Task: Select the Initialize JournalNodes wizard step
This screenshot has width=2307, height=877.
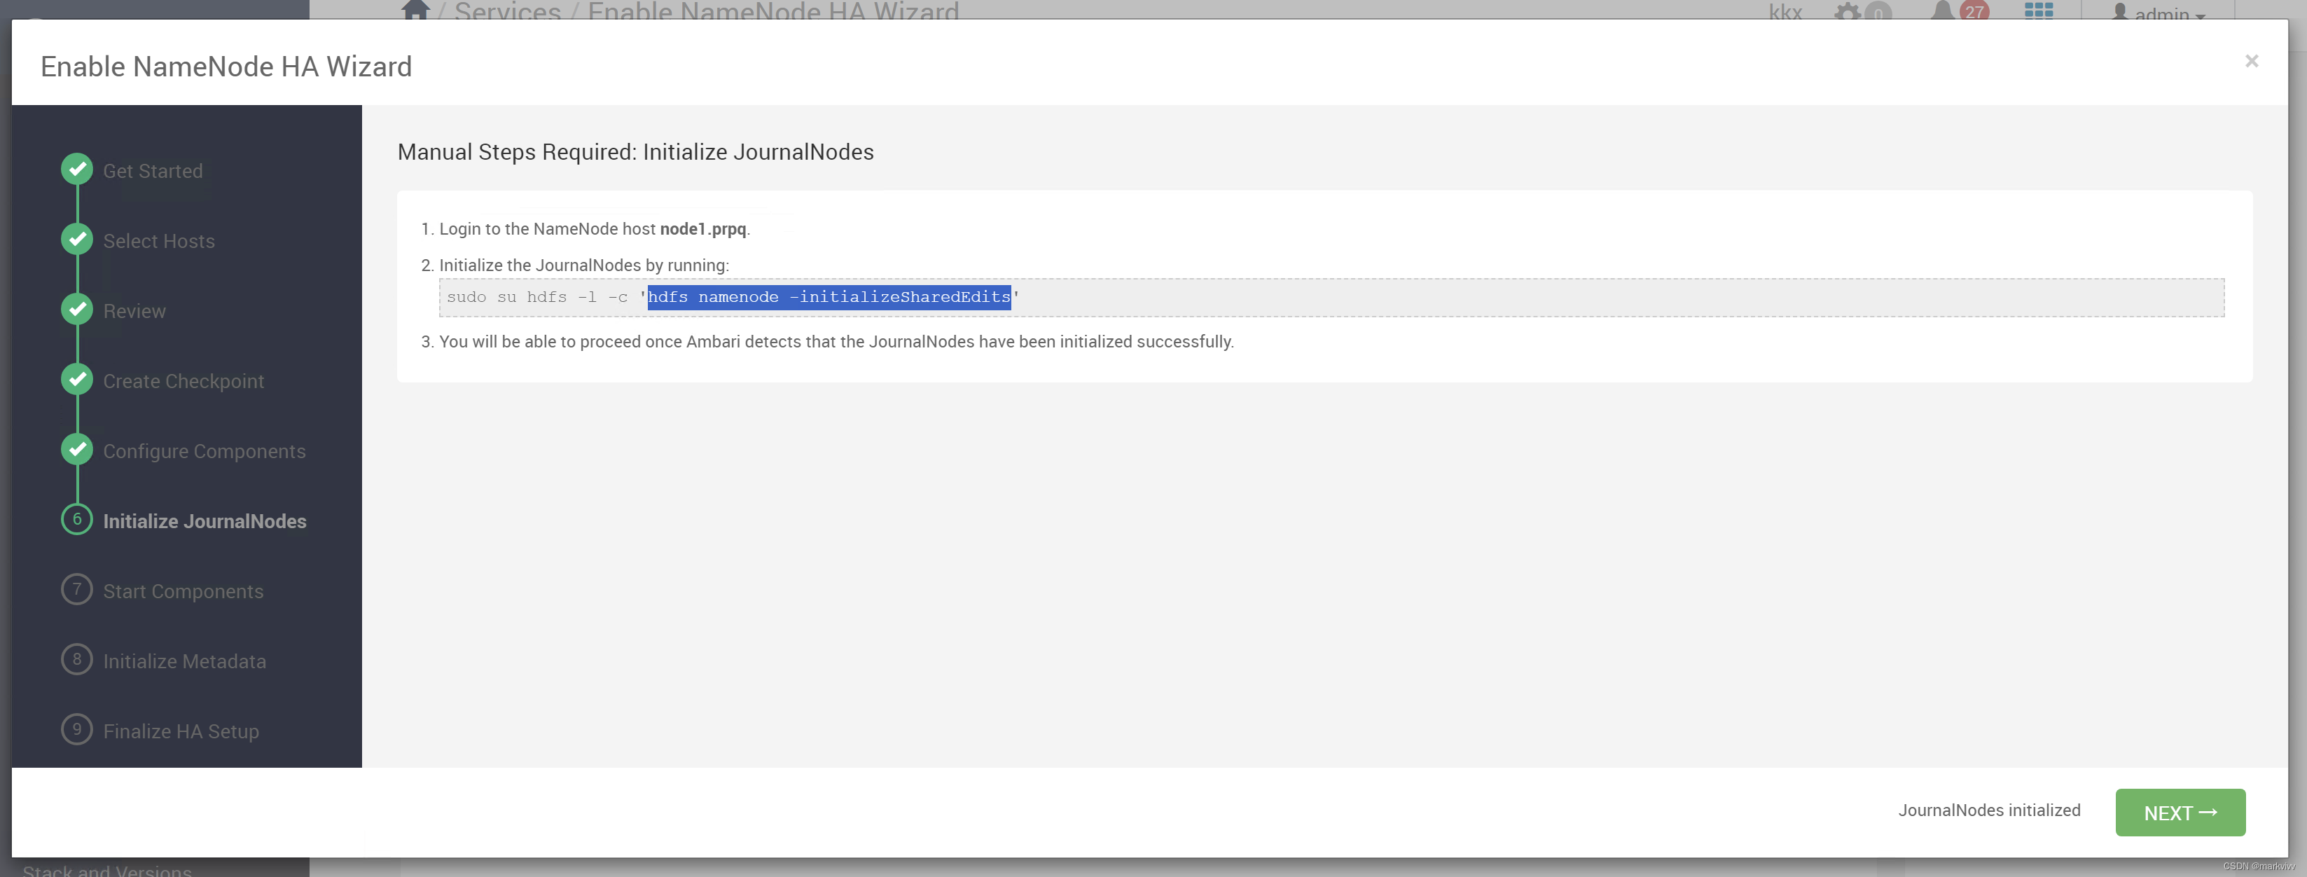Action: click(205, 521)
